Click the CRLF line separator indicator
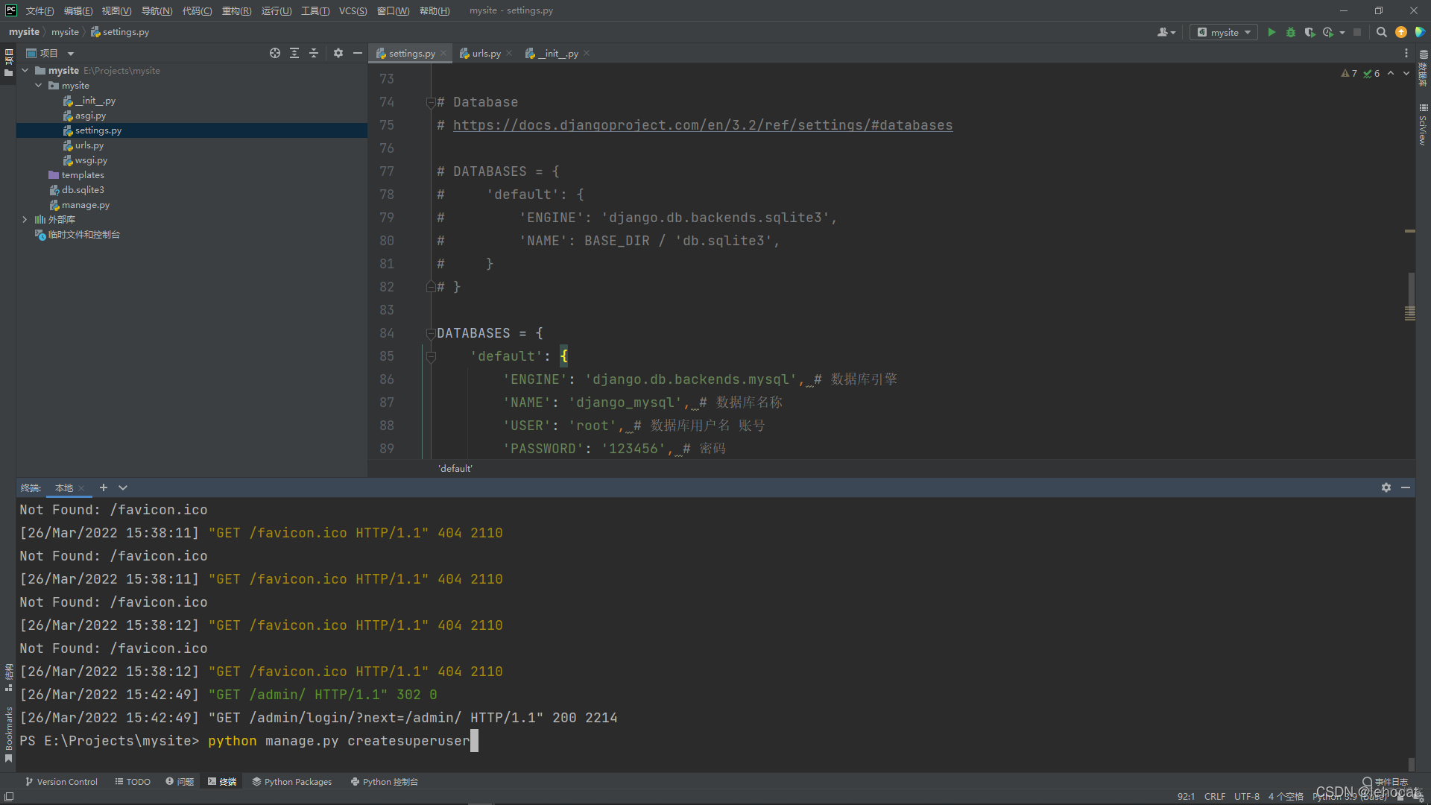 (1215, 796)
